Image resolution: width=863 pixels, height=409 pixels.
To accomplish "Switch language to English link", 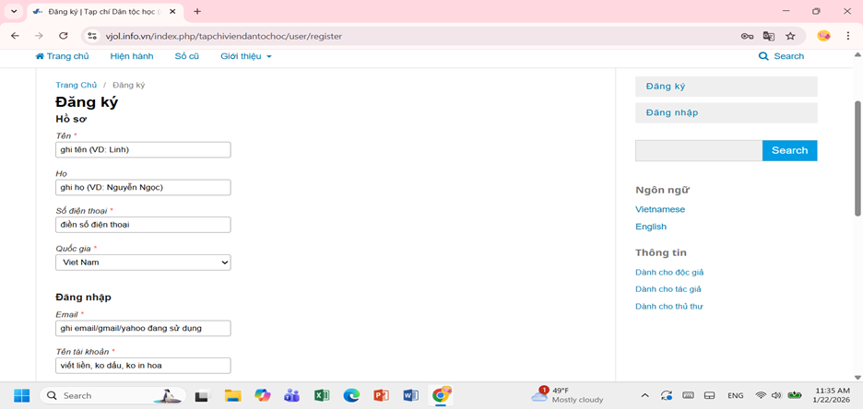I will point(650,227).
